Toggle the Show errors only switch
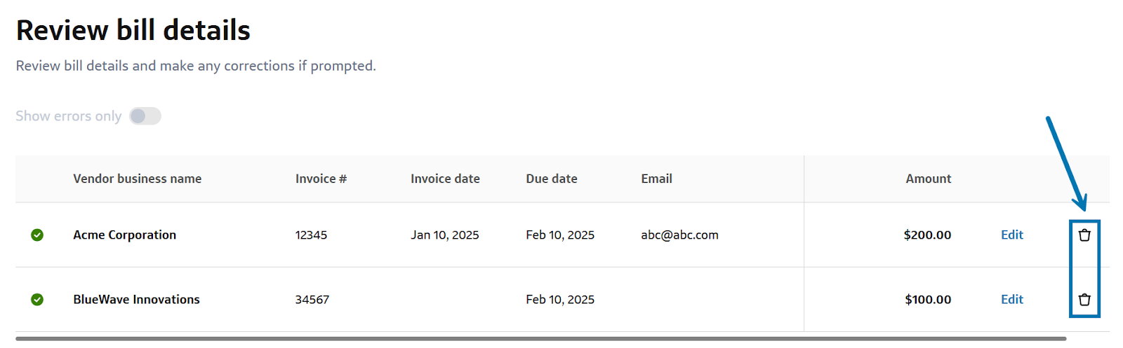This screenshot has width=1123, height=348. click(145, 116)
